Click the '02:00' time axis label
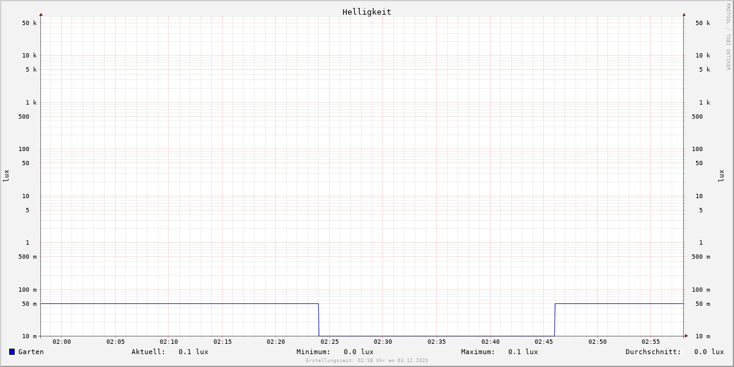 [x=62, y=342]
